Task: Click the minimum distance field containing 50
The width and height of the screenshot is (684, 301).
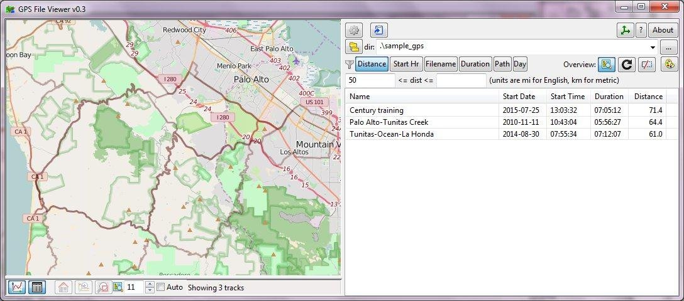Action: (370, 80)
